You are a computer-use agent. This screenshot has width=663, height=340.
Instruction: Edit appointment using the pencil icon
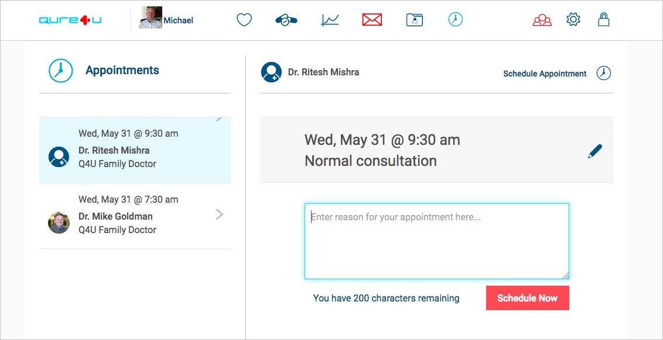pyautogui.click(x=595, y=151)
